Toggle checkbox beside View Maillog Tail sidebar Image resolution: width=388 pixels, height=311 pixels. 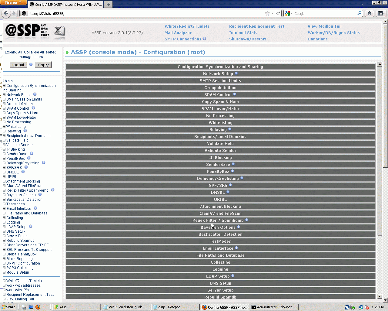4,299
